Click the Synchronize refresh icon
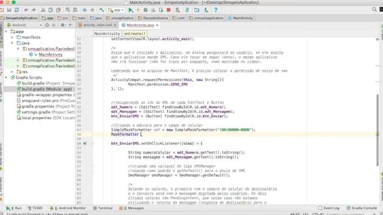383x215 pixels. point(17,10)
